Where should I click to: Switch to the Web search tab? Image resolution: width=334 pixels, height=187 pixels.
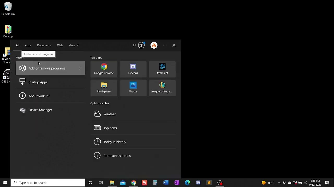pos(60,45)
